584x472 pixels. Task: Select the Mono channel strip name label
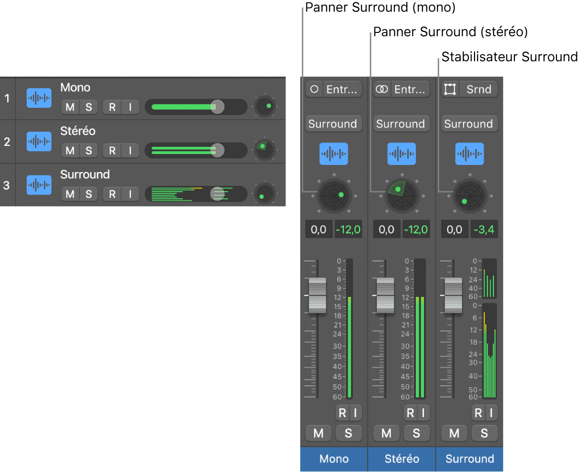click(x=333, y=459)
